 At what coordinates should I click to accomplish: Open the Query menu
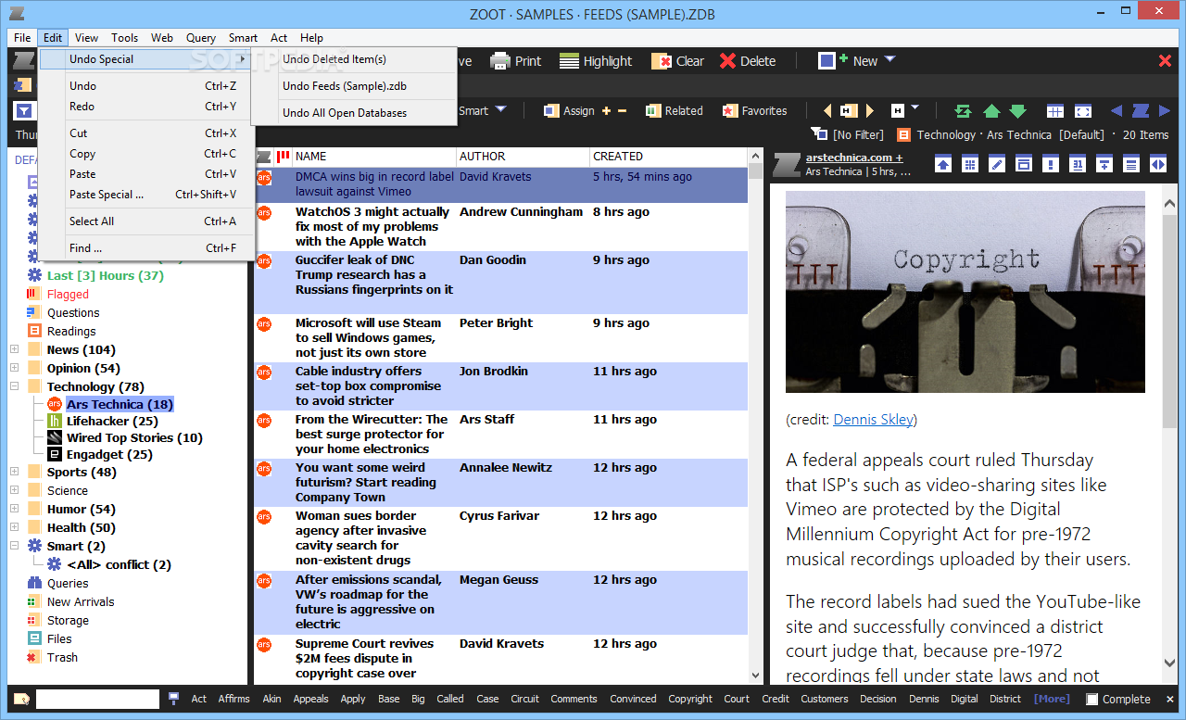(x=201, y=38)
